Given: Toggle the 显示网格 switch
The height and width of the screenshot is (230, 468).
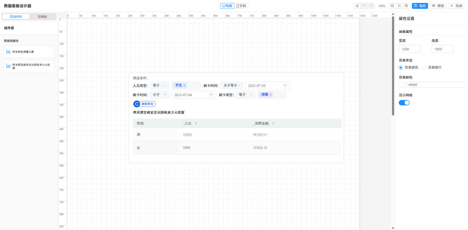Looking at the screenshot, I should (404, 102).
